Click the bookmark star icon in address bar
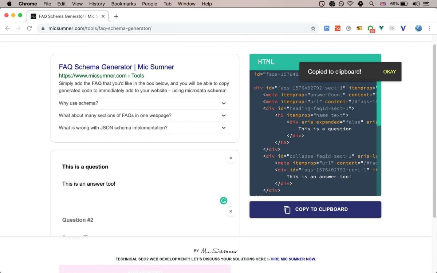This screenshot has width=437, height=273. click(x=313, y=28)
